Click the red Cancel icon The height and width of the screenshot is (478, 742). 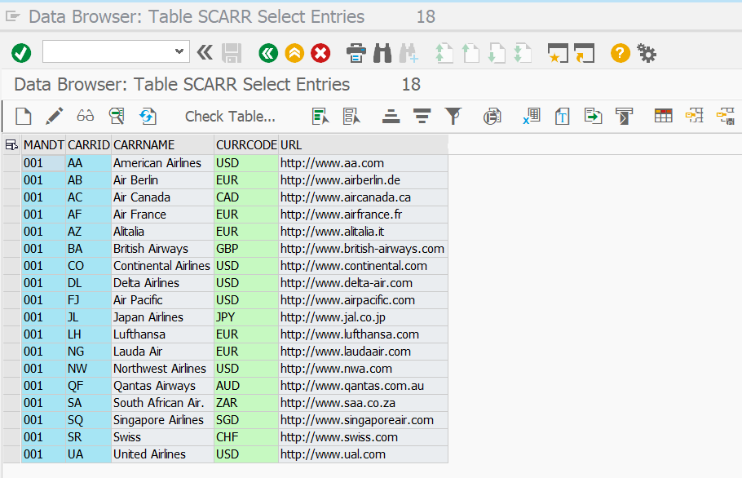320,53
